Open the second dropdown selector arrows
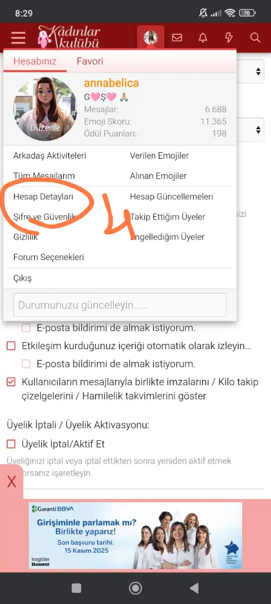This screenshot has width=271, height=604. tap(258, 130)
